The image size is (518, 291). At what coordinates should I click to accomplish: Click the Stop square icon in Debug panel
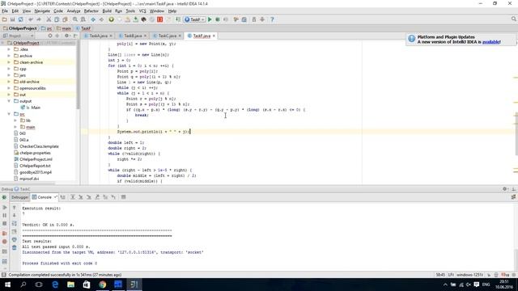pos(5,223)
